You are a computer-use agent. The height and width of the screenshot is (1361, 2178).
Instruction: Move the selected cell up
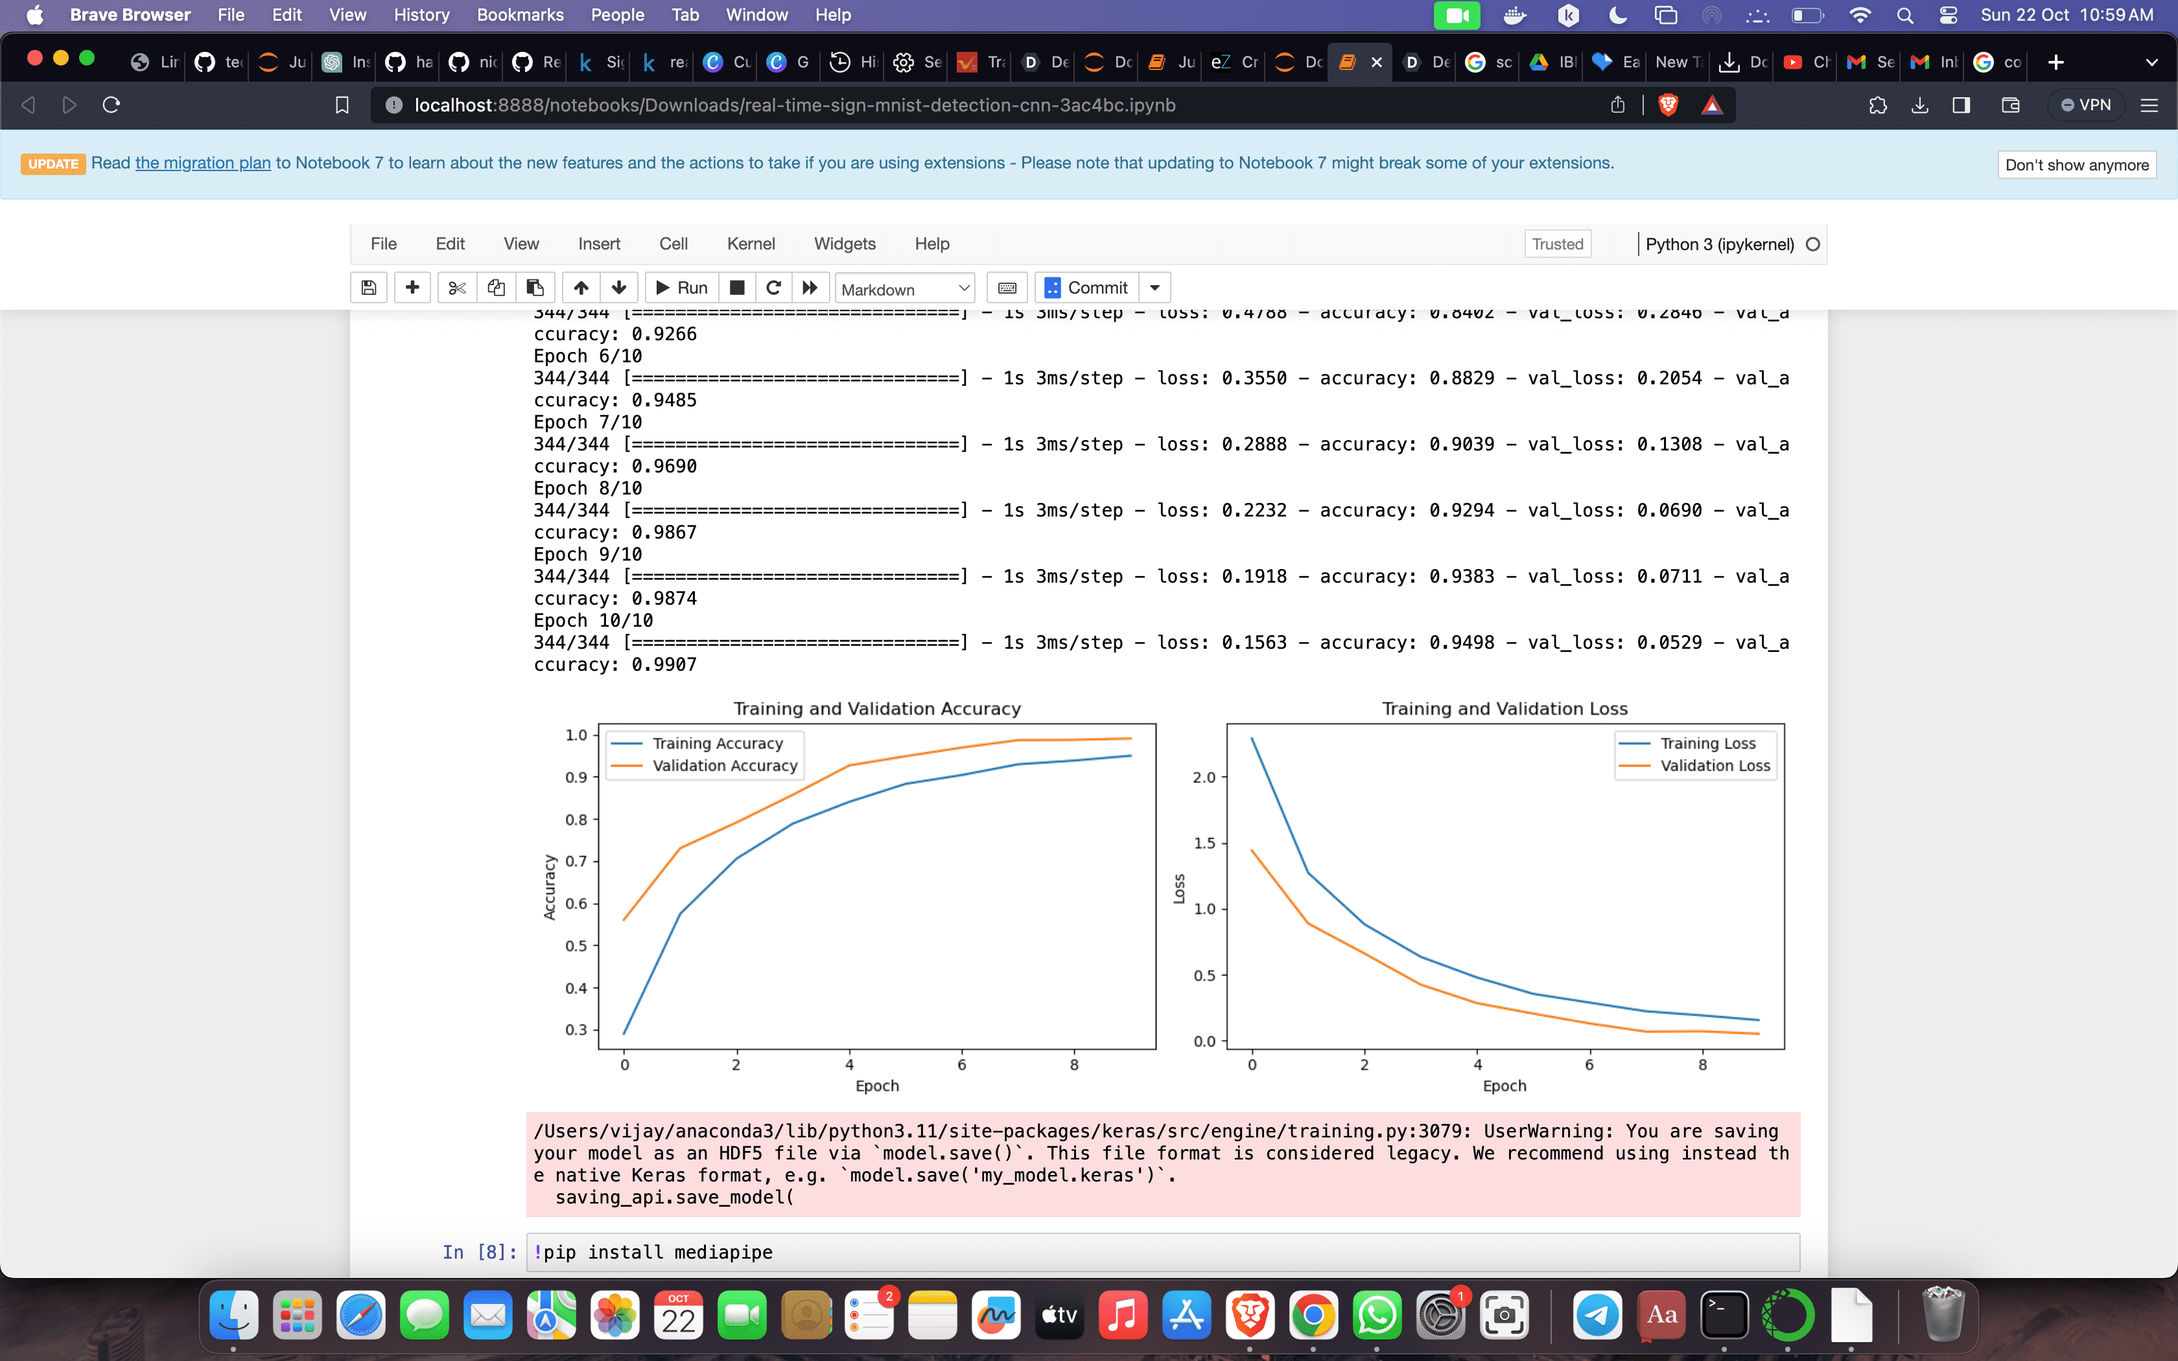pos(581,288)
